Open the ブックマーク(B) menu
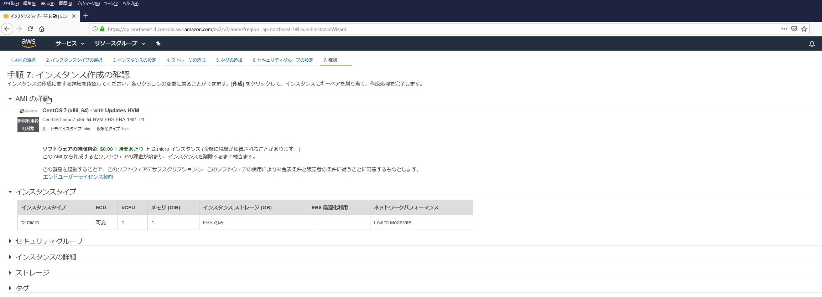Image resolution: width=822 pixels, height=297 pixels. (x=88, y=4)
